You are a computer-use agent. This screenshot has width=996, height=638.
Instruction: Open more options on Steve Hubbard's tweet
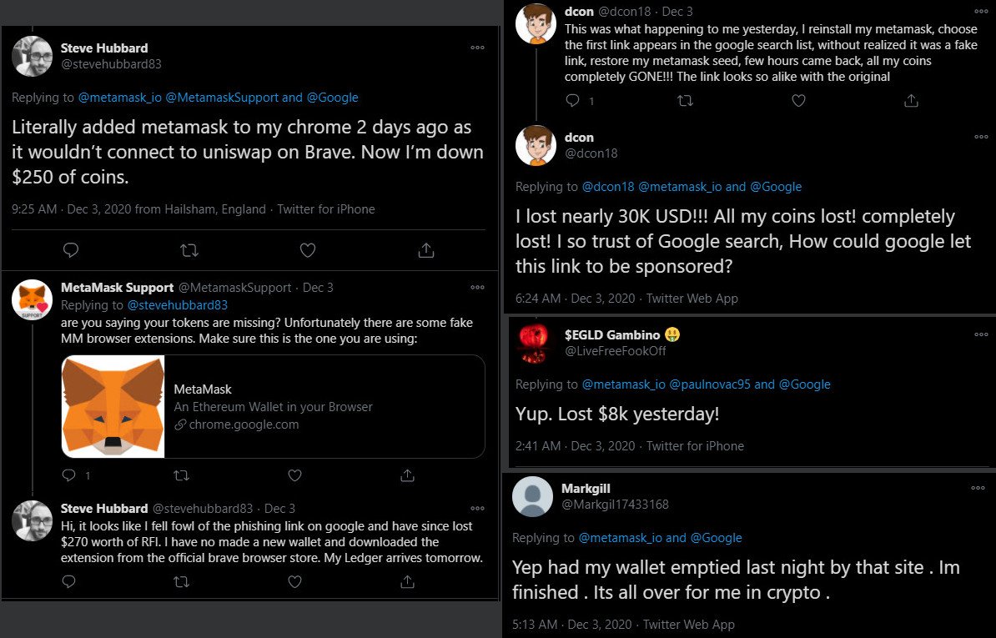tap(478, 48)
